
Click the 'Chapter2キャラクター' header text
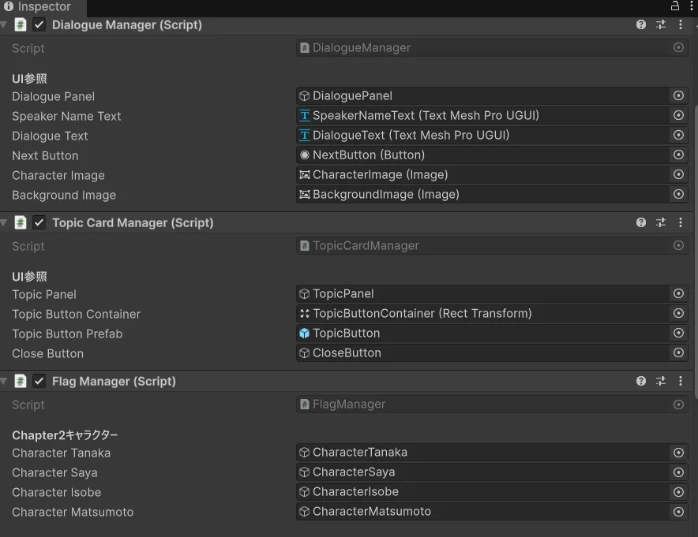pos(65,435)
